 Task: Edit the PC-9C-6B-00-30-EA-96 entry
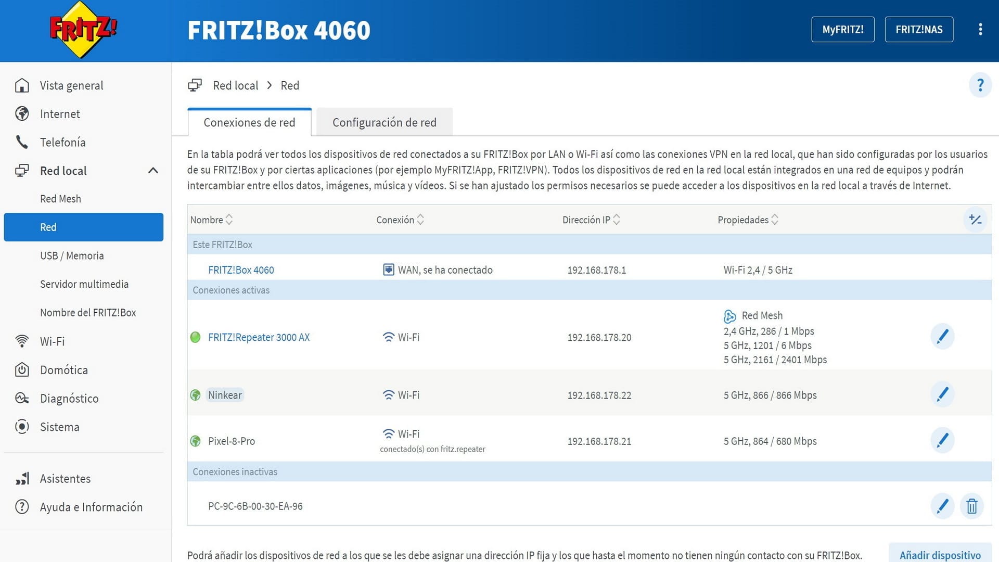pos(942,506)
